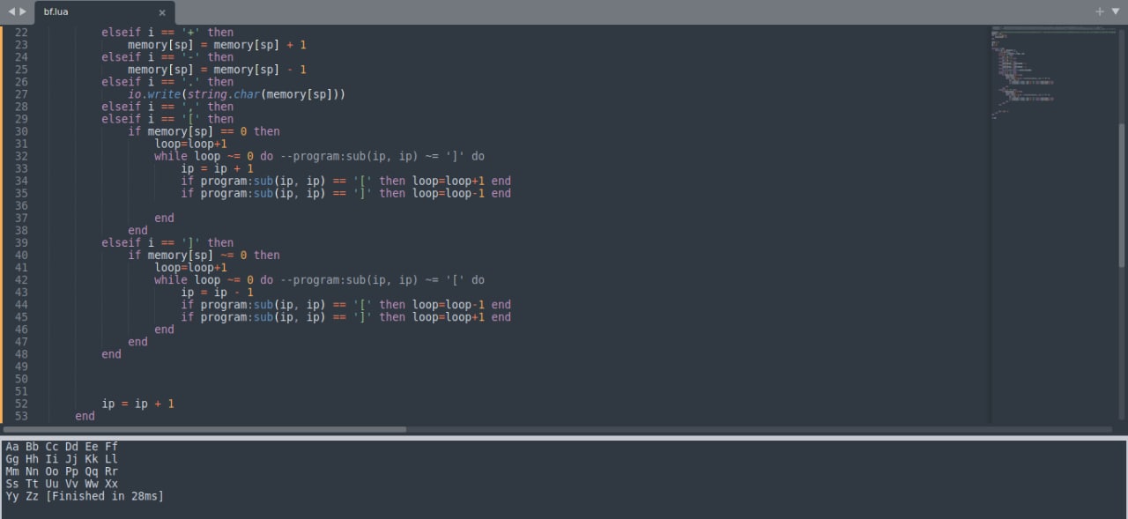Click the while loop on line 32
The height and width of the screenshot is (519, 1128).
pyautogui.click(x=319, y=156)
